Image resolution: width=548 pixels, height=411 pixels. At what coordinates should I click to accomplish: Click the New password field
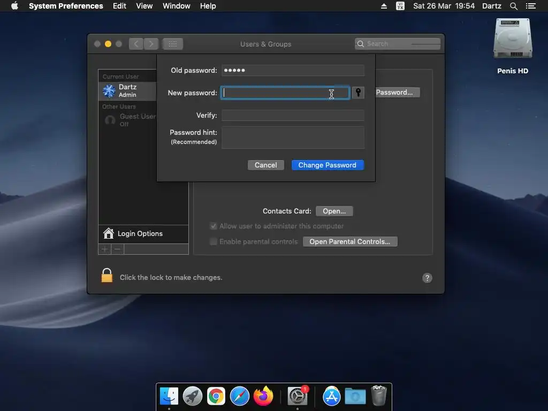tap(285, 93)
